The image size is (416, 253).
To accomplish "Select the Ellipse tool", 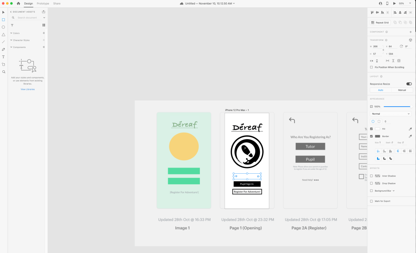I will point(4,27).
